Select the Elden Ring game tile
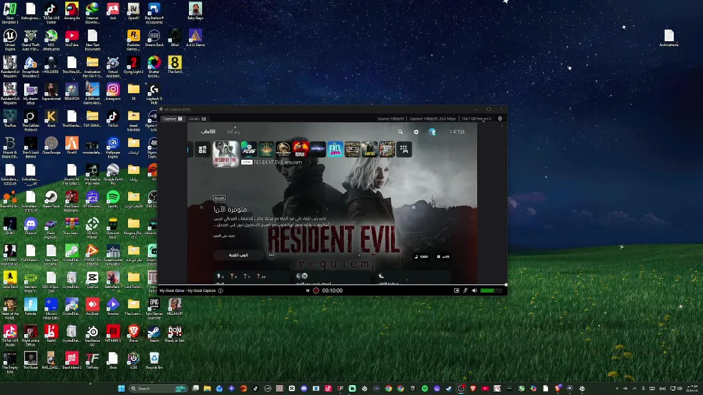Viewport: 703px width, 395px height. pos(266,149)
